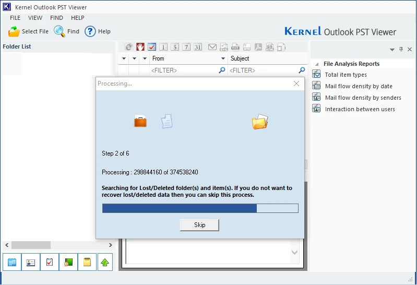Click the Subject filter search magnifier

[x=302, y=70]
